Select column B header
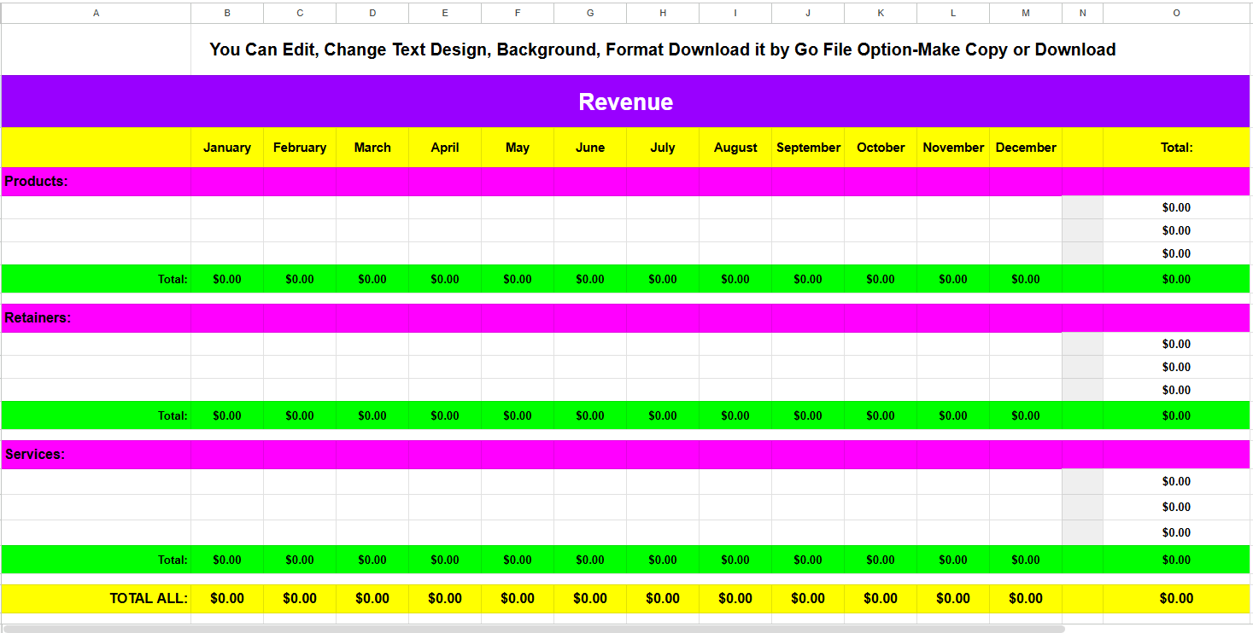1253x633 pixels. coord(227,13)
